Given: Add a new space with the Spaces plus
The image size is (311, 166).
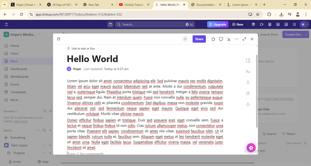Looking at the screenshot, I should [50, 130].
